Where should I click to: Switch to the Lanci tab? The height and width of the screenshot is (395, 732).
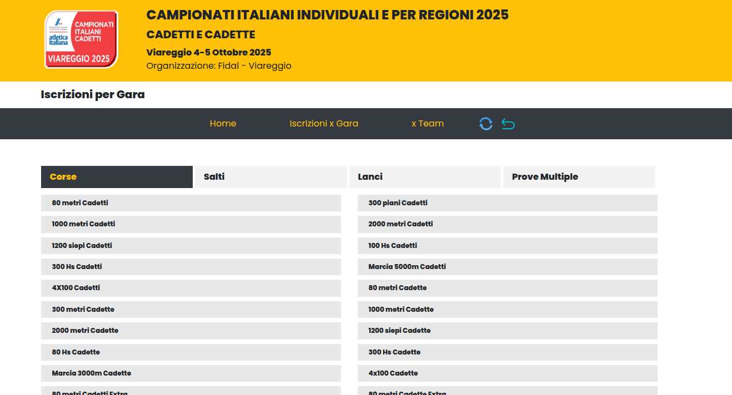[425, 177]
